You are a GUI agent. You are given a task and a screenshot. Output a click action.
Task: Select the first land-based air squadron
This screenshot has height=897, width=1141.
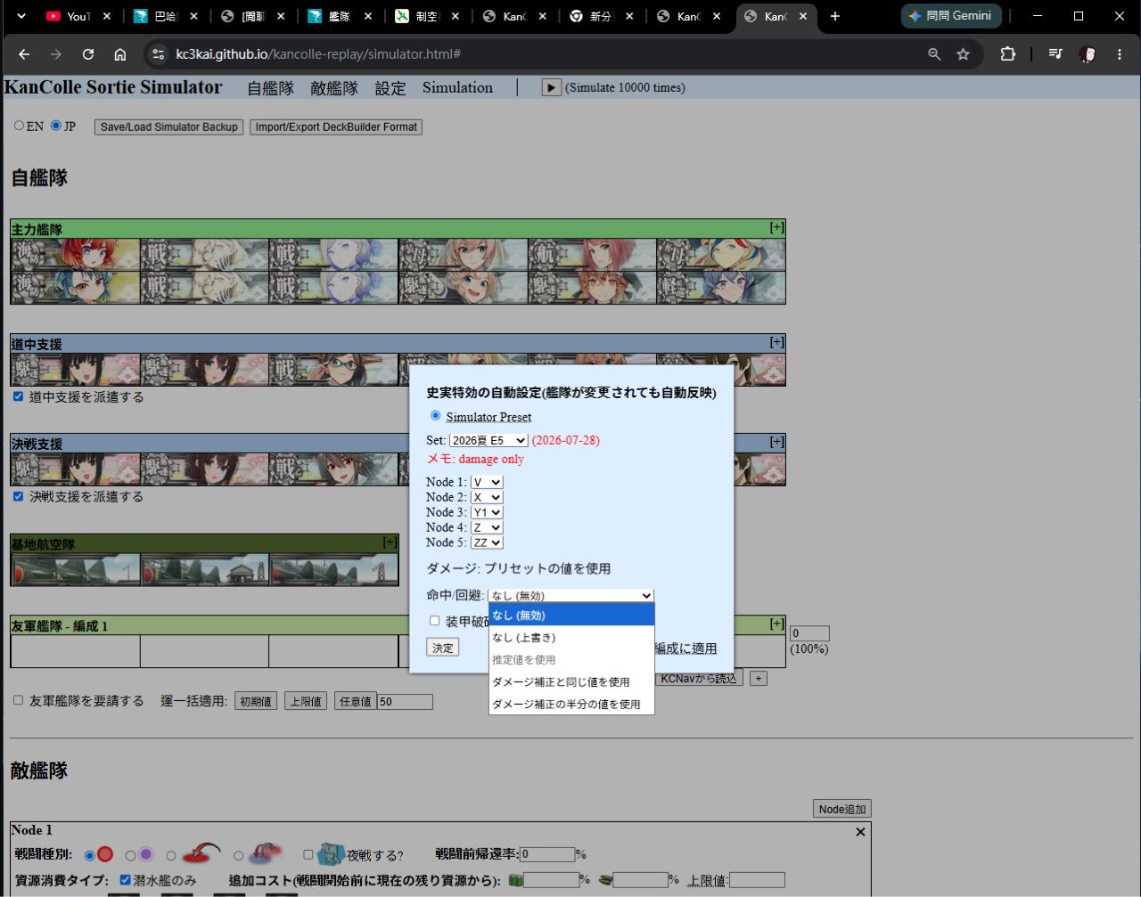coord(75,569)
